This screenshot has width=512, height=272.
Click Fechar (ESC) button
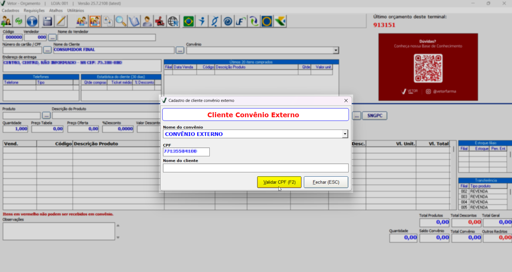click(326, 182)
